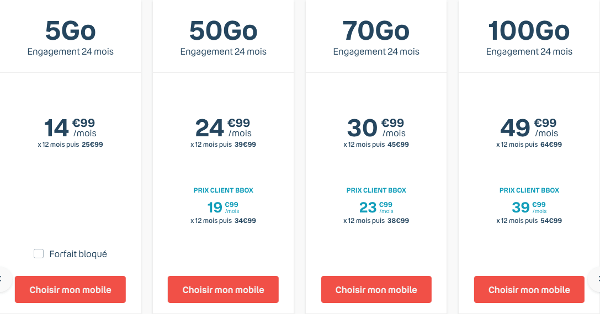Select the 50Go plan title

pos(223,31)
